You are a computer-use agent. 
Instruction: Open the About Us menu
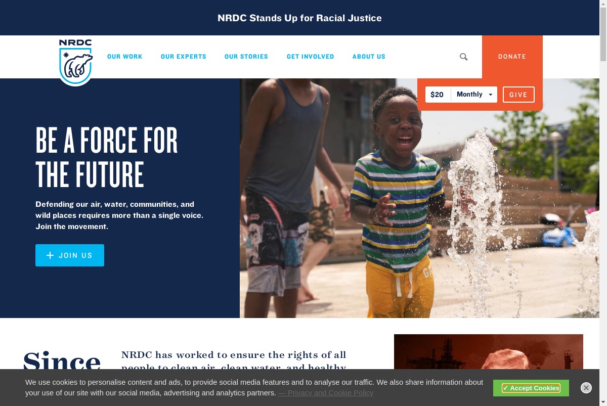(x=369, y=57)
